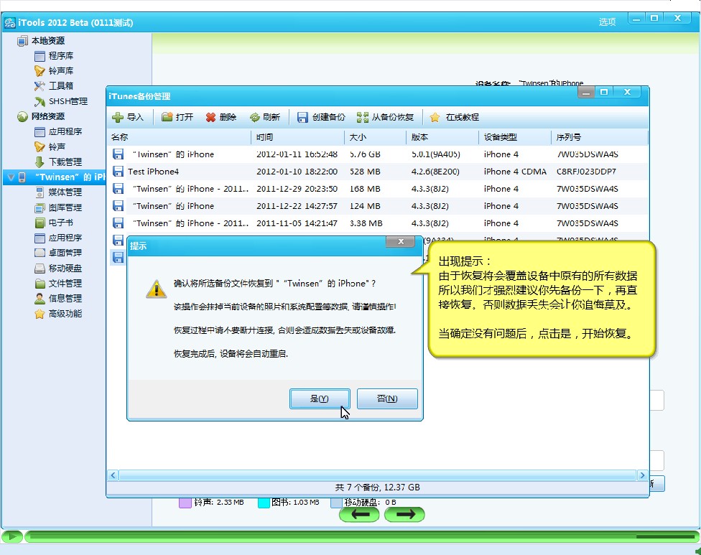This screenshot has width=701, height=555.
Task: Click 创建备份 create backup toolbar button
Action: click(322, 117)
